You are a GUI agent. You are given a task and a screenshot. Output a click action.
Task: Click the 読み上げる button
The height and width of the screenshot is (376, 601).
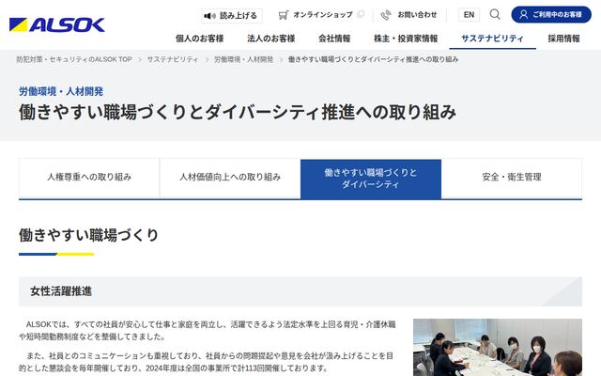232,16
